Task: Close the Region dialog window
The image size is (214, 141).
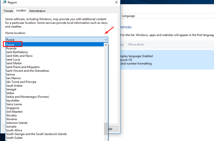Action: [x=116, y=2]
